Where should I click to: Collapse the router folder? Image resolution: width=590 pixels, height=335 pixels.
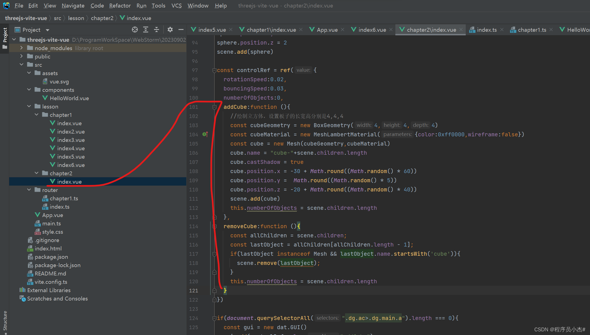pyautogui.click(x=29, y=190)
